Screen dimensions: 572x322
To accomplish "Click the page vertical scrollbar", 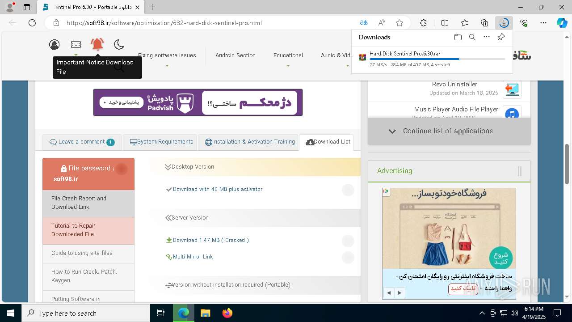I will 567,164.
